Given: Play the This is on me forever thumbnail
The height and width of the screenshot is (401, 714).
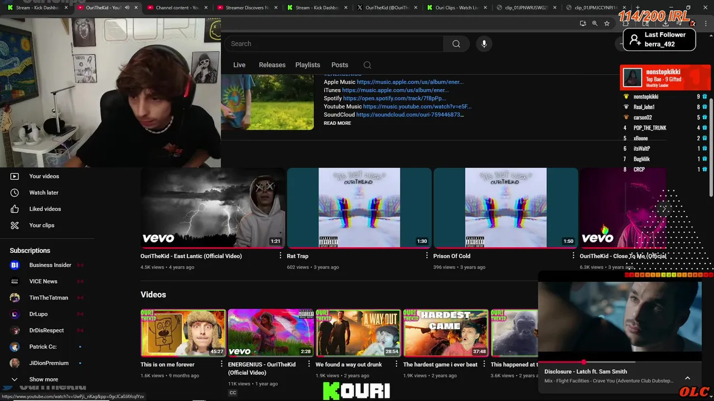Looking at the screenshot, I should [x=183, y=332].
